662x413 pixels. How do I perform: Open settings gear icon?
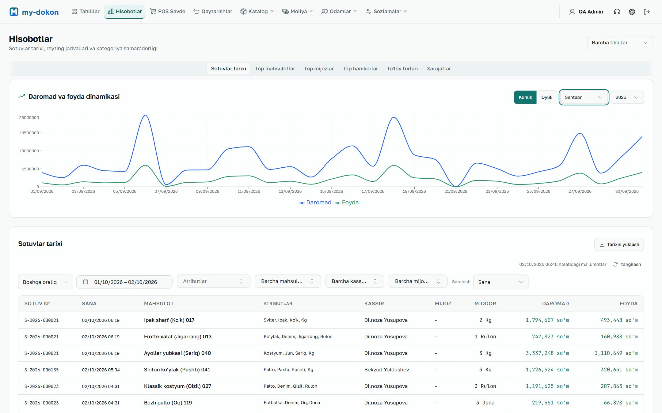[x=632, y=12]
